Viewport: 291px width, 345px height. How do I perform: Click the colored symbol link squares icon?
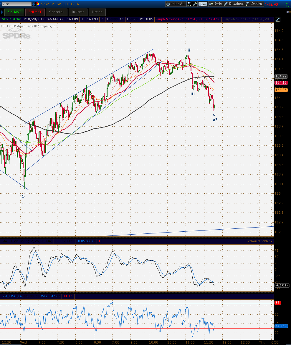(x=38, y=4)
